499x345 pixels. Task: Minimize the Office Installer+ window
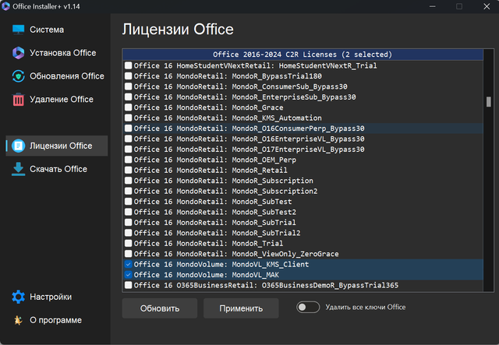click(432, 6)
